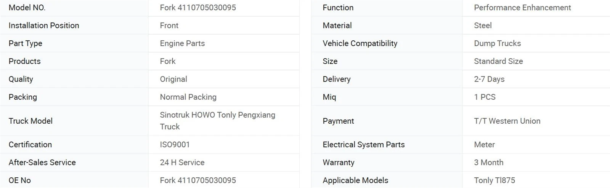Click the Engine Parts value
Screen dimensions: 610x188
(182, 43)
